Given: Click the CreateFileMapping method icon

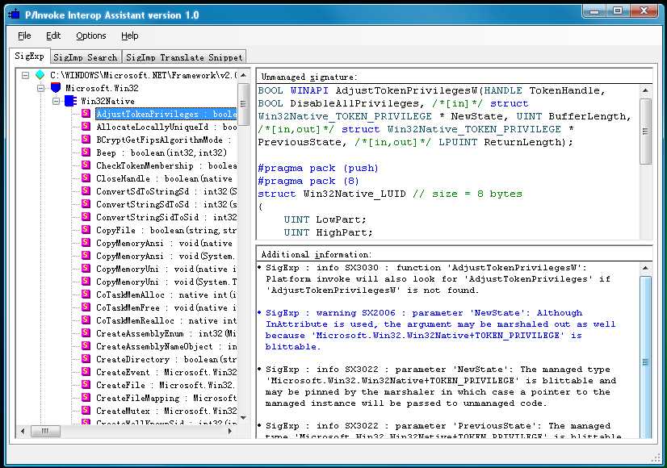Looking at the screenshot, I should (86, 398).
